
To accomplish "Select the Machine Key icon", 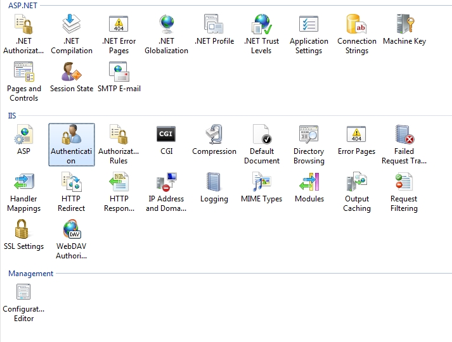I will click(x=404, y=24).
